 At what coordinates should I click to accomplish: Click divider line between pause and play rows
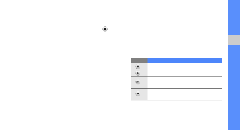click(x=184, y=70)
